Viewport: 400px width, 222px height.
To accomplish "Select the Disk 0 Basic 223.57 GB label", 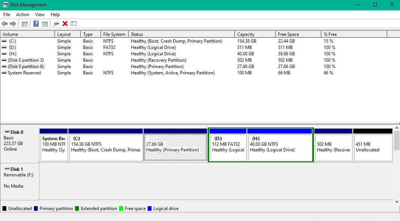I will (19, 145).
